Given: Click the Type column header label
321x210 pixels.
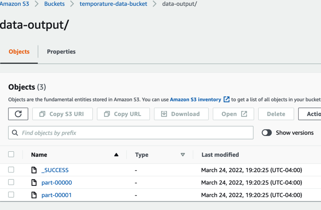Looking at the screenshot, I should coord(142,155).
